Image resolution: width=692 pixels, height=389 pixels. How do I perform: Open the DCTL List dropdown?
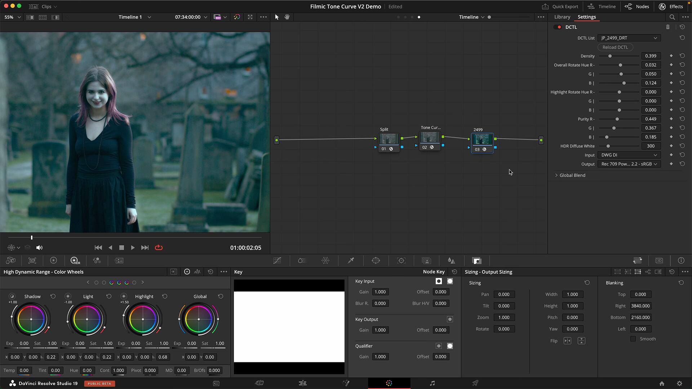pyautogui.click(x=629, y=38)
